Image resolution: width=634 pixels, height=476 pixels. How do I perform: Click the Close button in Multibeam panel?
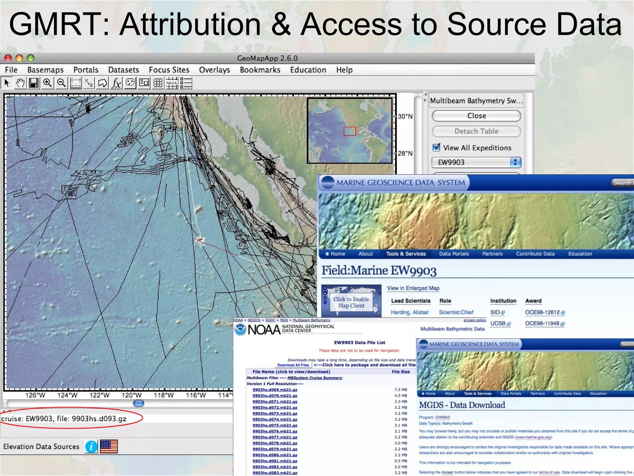[476, 116]
